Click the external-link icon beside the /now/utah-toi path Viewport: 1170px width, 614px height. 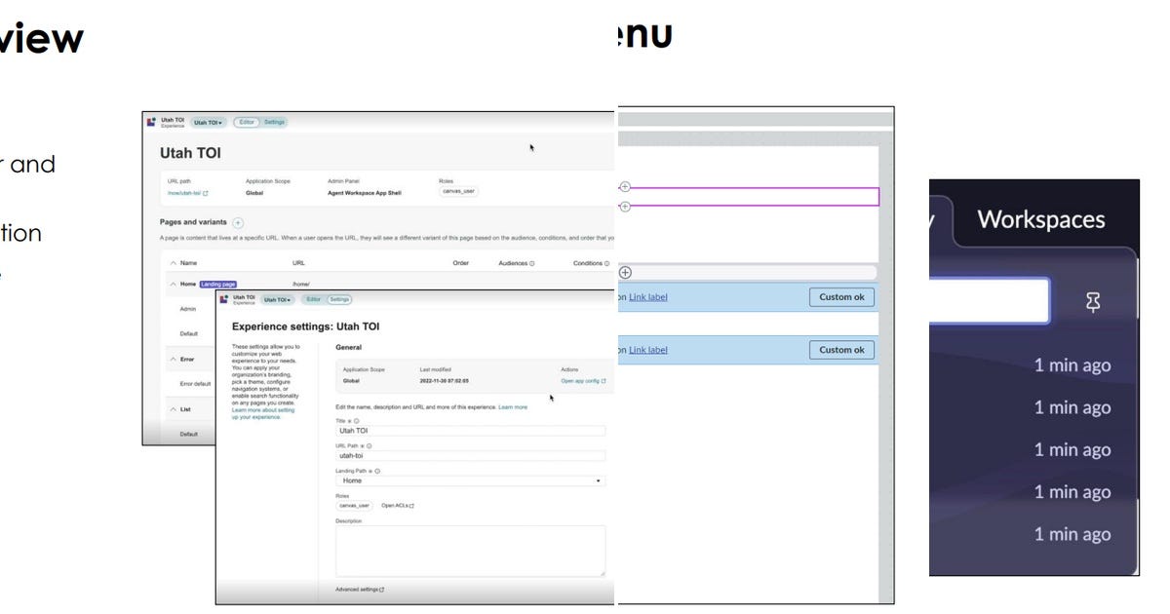click(x=207, y=193)
